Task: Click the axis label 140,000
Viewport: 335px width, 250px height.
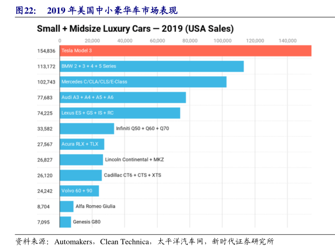Action: point(288,41)
